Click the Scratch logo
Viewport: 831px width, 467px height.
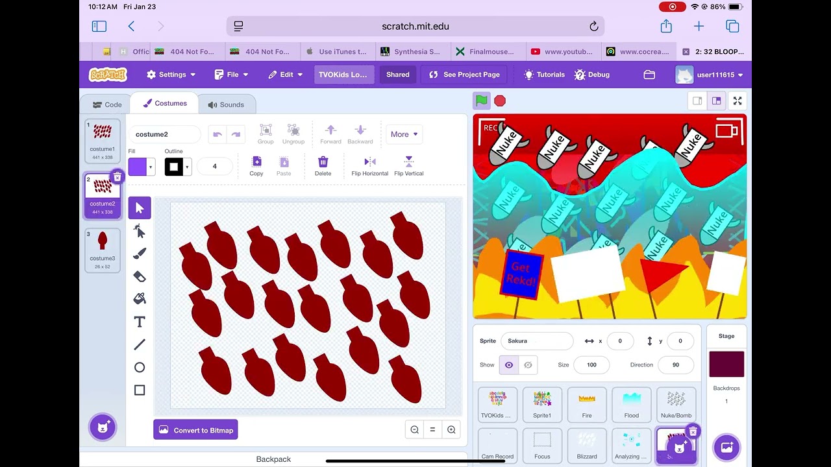[108, 75]
